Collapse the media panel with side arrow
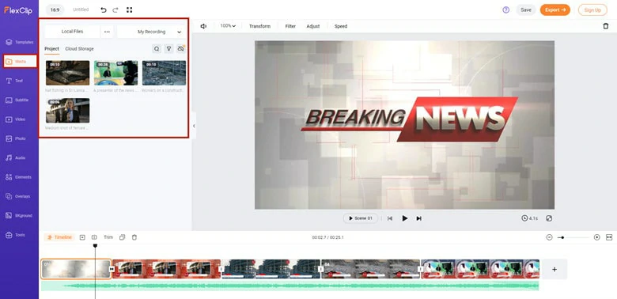The image size is (617, 299). coord(194,126)
